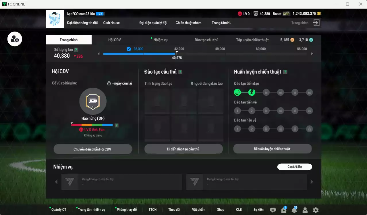Open the user profile icon in bottom bar
Screen dimensions: 367x215
pos(305,210)
